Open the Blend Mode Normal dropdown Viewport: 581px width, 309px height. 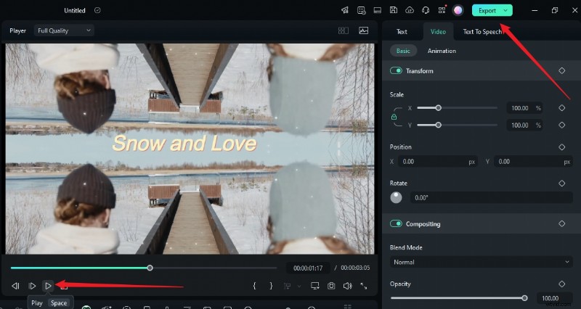coord(482,262)
